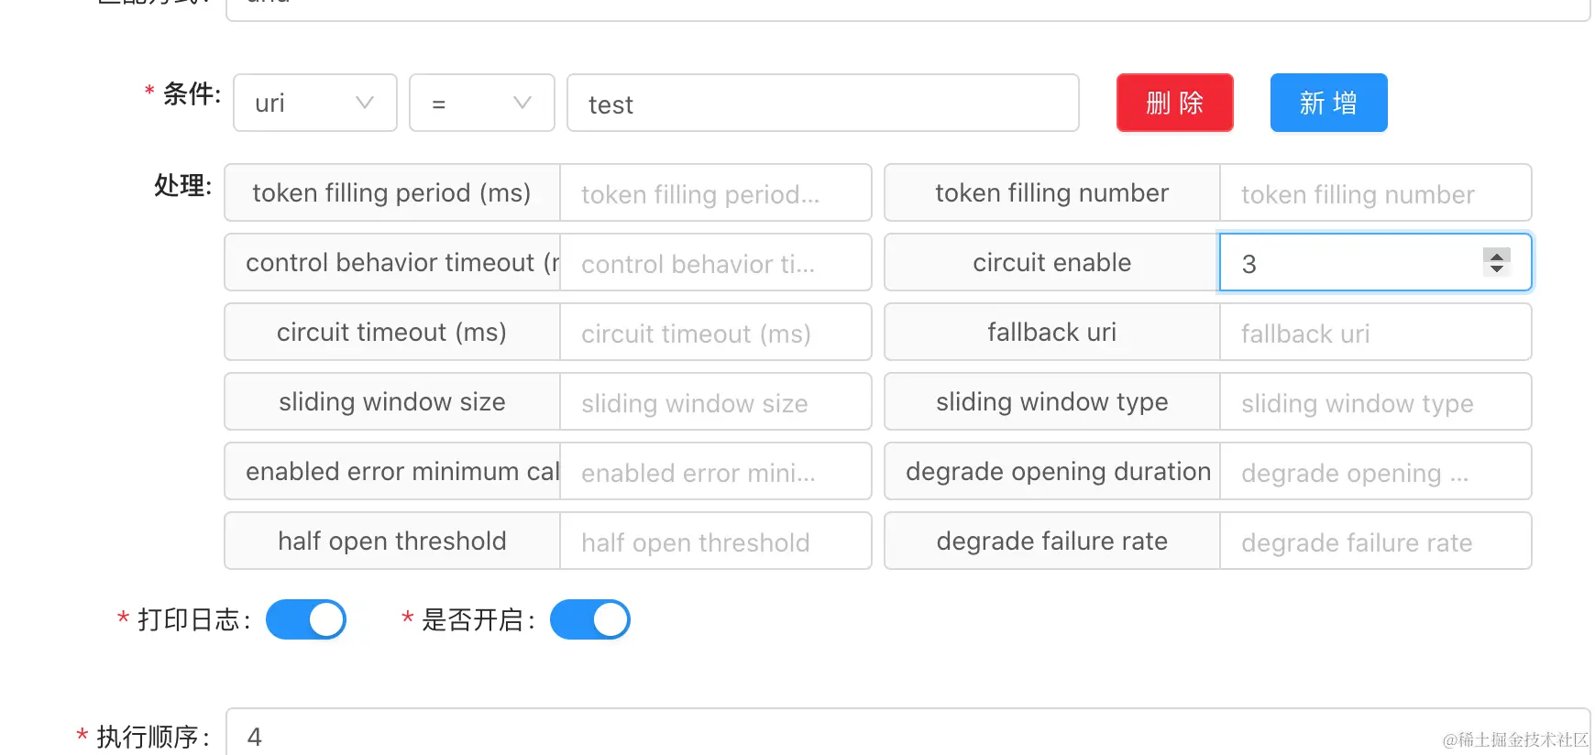Viewport: 1595px width, 755px height.
Task: Focus the enabled error minimum input
Action: pyautogui.click(x=715, y=472)
